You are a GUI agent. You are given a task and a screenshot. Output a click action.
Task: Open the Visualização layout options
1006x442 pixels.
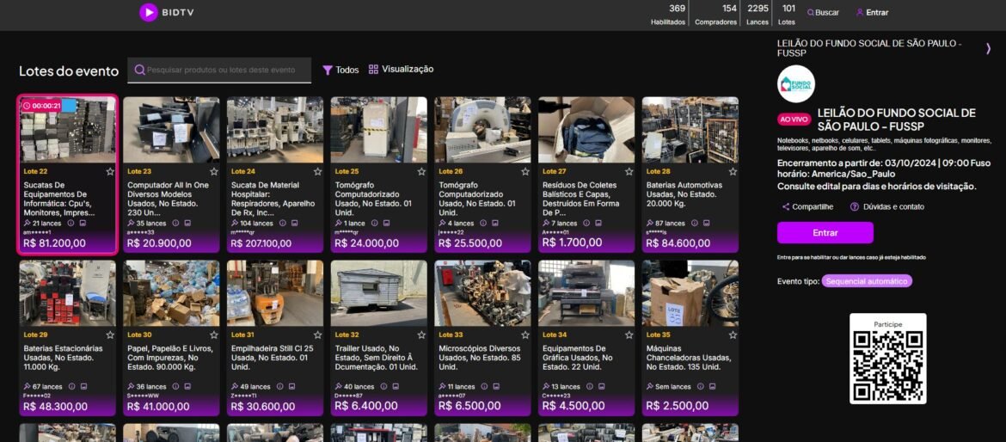[401, 70]
